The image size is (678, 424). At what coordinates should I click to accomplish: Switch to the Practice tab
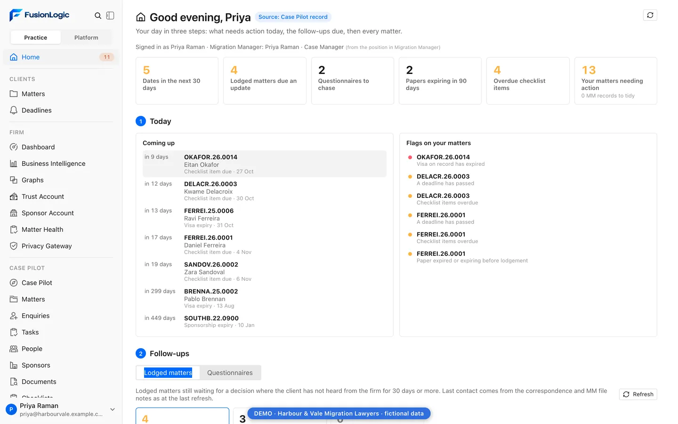click(36, 37)
